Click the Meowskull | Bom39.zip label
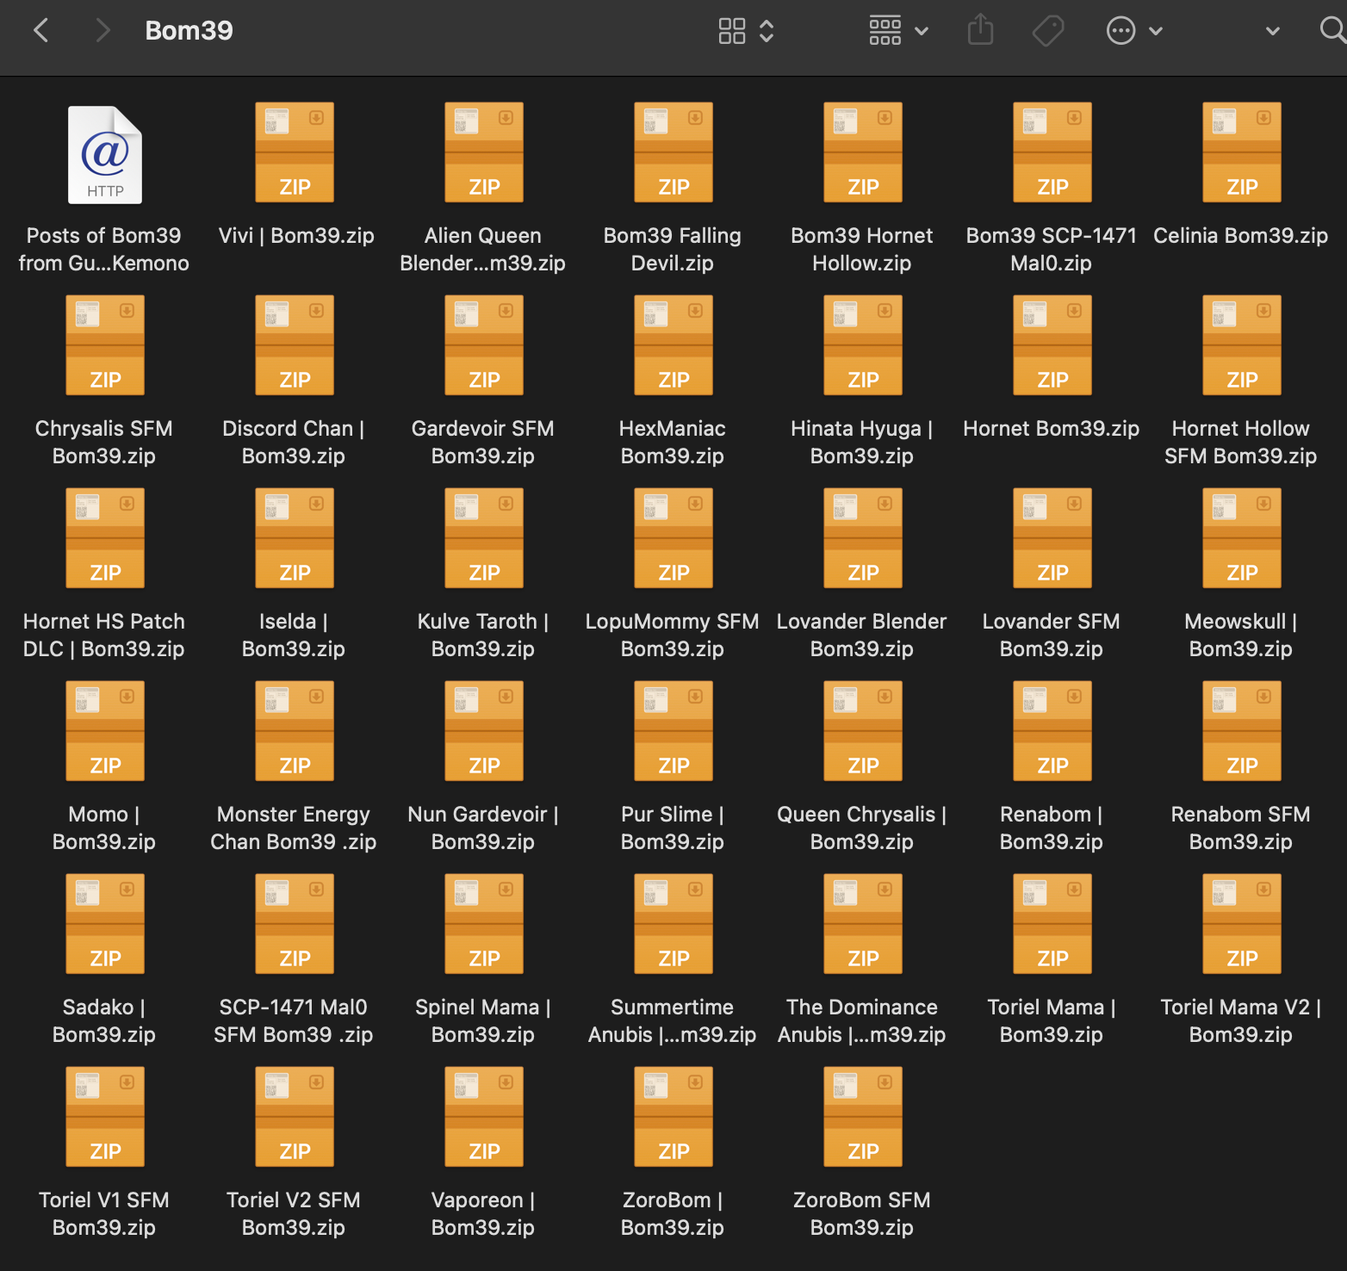The image size is (1347, 1271). coord(1241,635)
